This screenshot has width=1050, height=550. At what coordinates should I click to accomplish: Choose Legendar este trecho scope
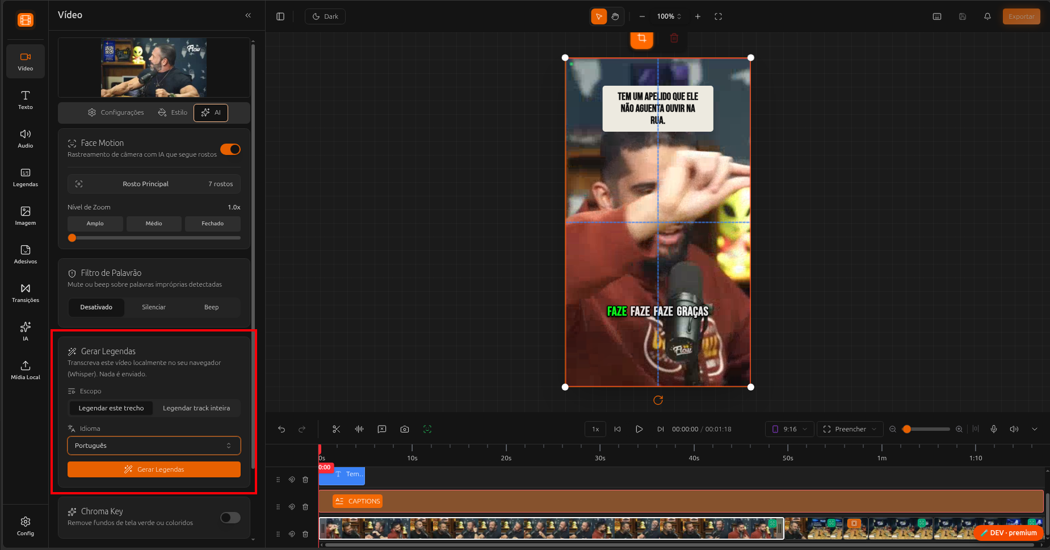pos(111,408)
